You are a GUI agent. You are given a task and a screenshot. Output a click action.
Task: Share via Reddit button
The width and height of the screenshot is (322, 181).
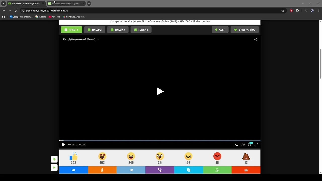pyautogui.click(x=246, y=170)
